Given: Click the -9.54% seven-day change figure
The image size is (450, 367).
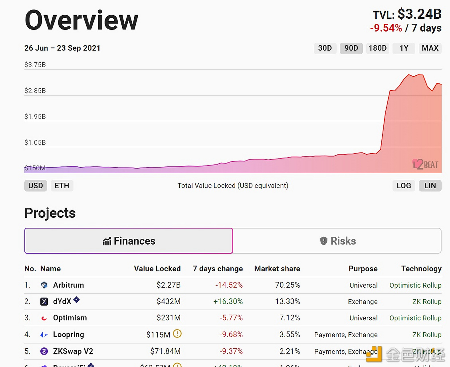Looking at the screenshot, I should [386, 28].
